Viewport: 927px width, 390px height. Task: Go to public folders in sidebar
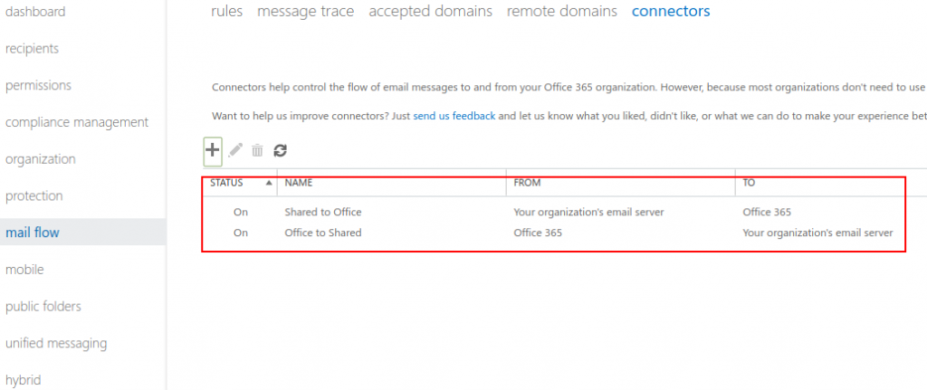[x=43, y=307]
